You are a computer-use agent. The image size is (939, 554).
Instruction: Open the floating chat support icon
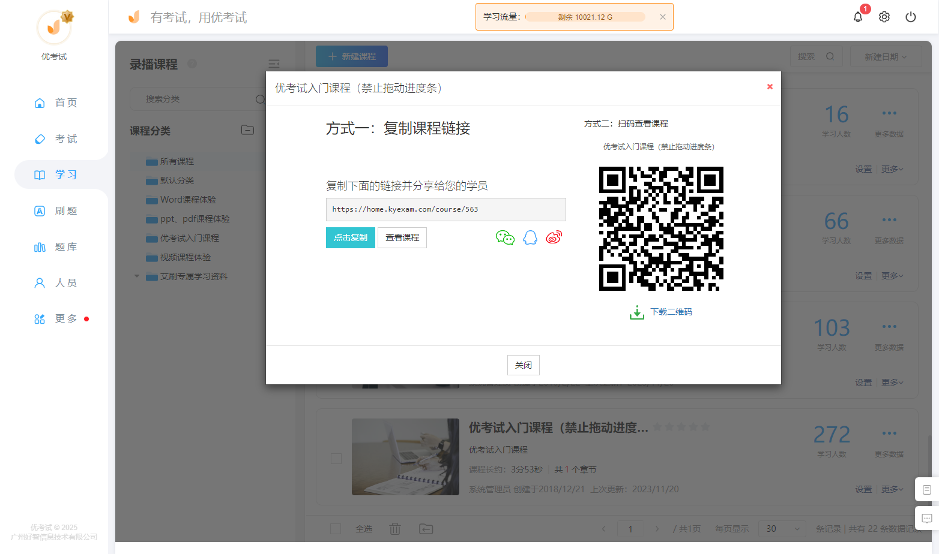tap(926, 518)
